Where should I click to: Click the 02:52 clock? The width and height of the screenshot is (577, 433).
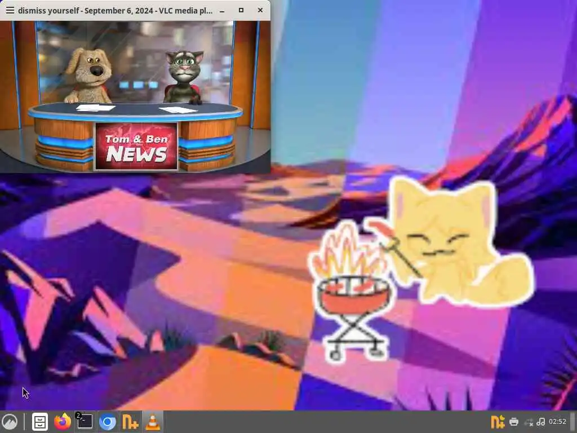[557, 422]
